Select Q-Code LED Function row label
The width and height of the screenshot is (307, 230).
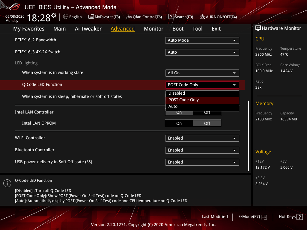(x=42, y=85)
